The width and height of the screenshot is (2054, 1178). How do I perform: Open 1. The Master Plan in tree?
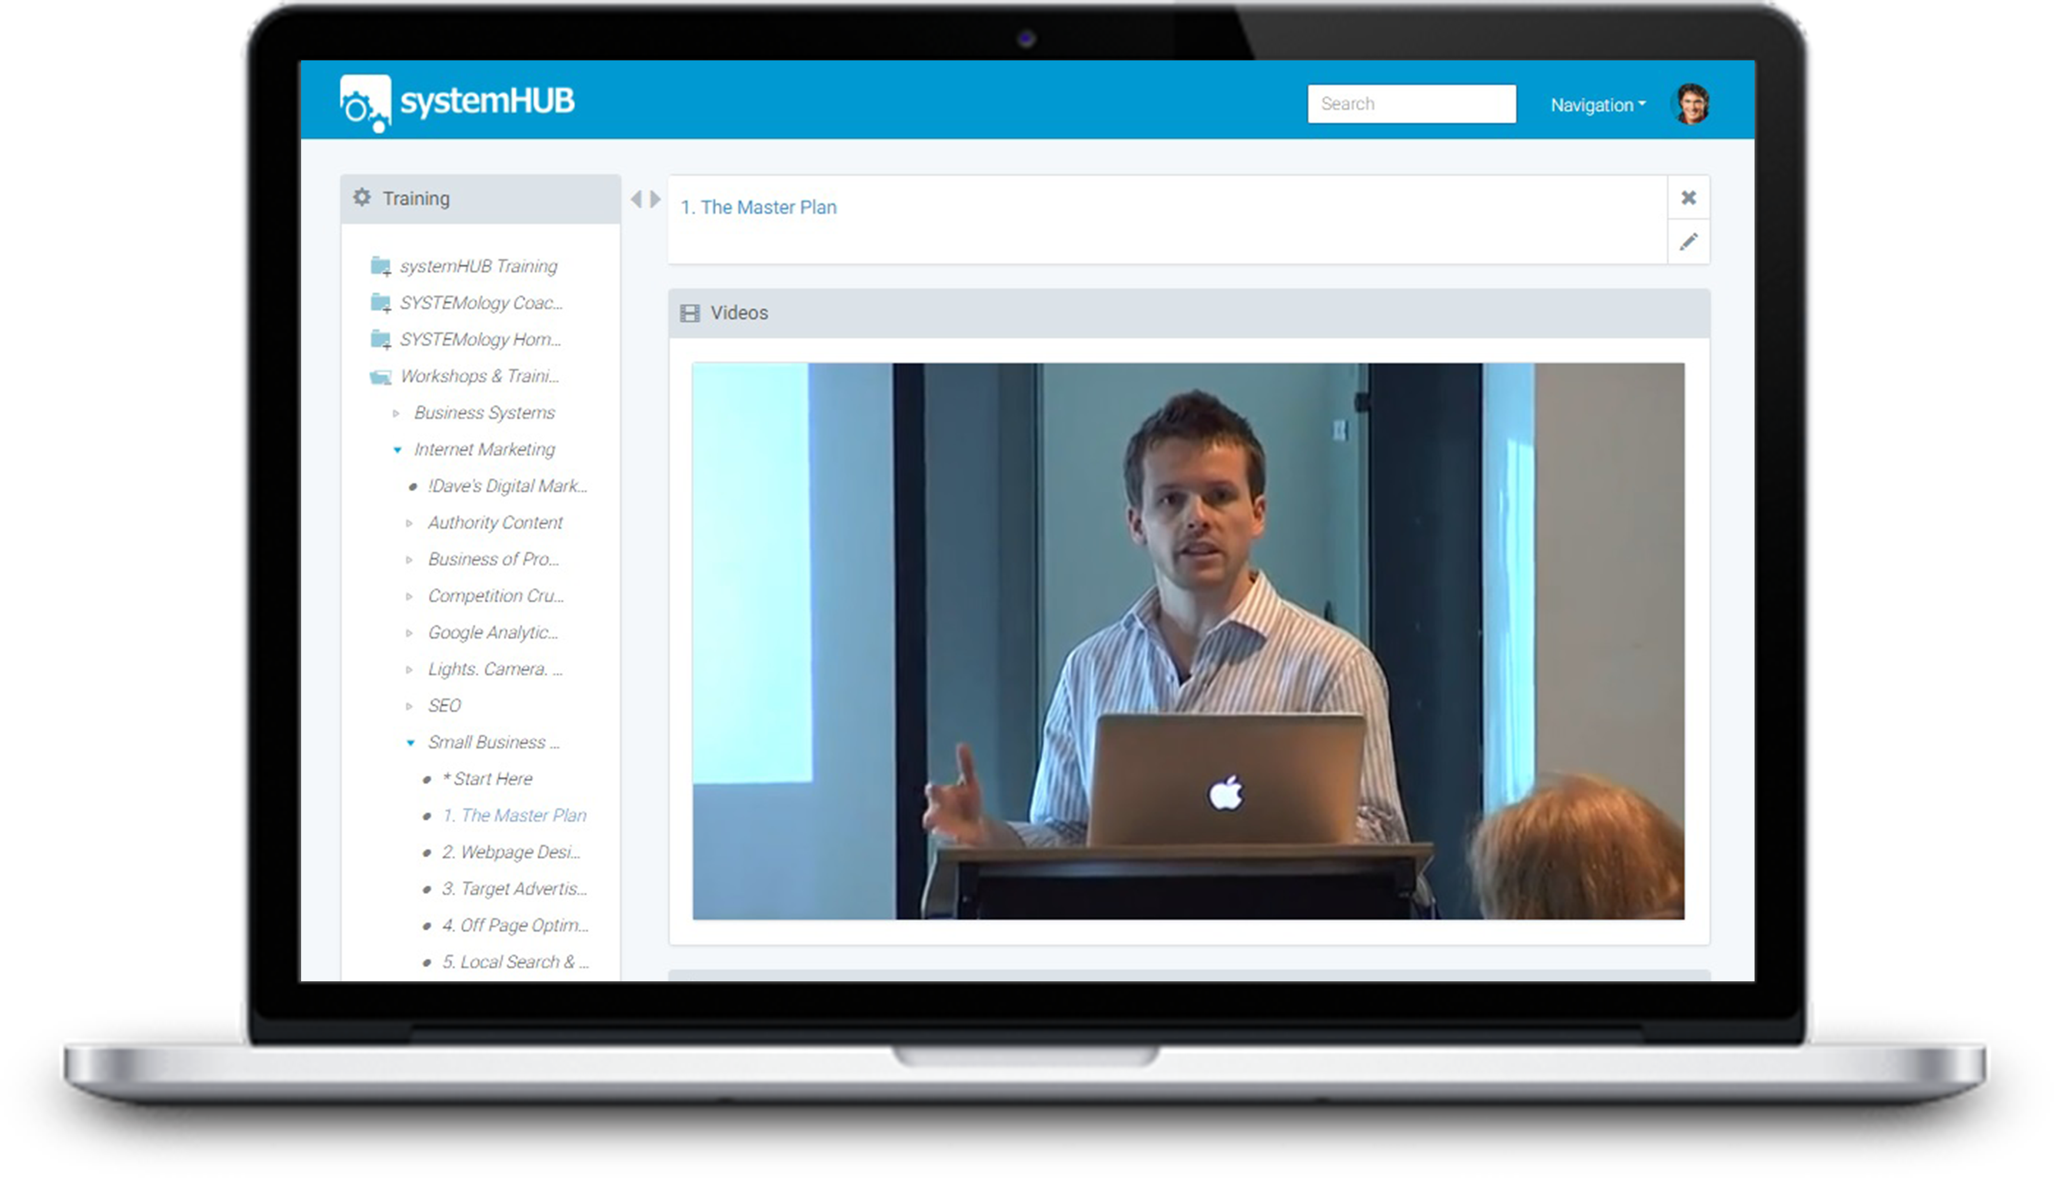[x=513, y=815]
